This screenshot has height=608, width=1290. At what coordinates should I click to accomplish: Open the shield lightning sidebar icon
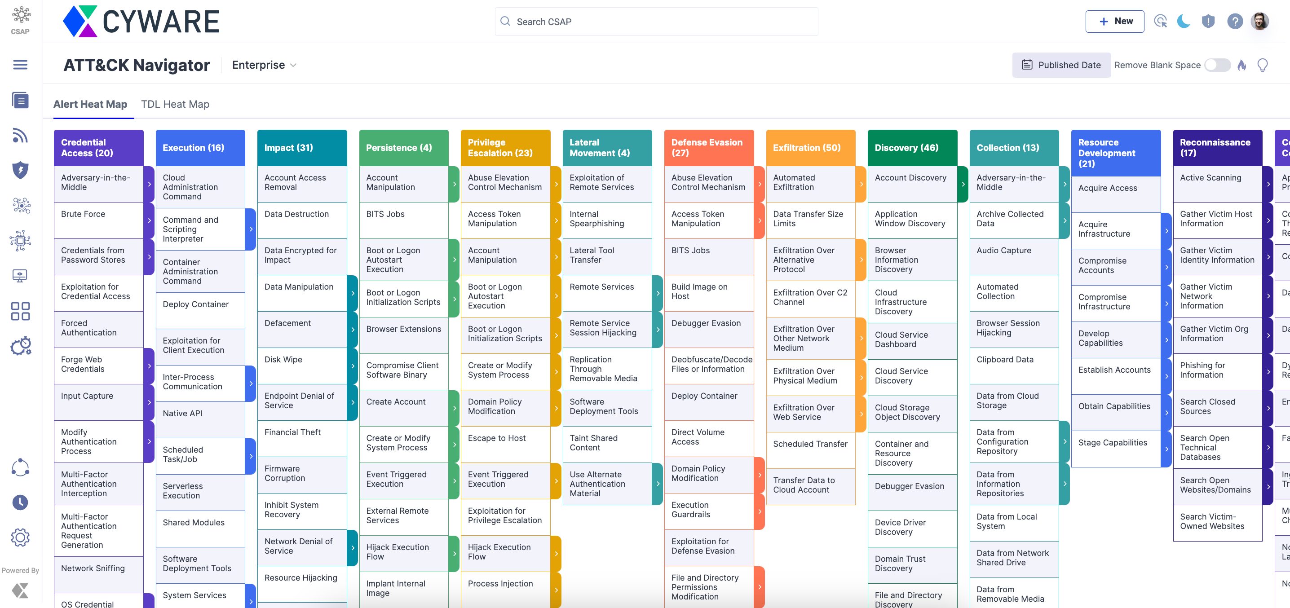[x=20, y=170]
